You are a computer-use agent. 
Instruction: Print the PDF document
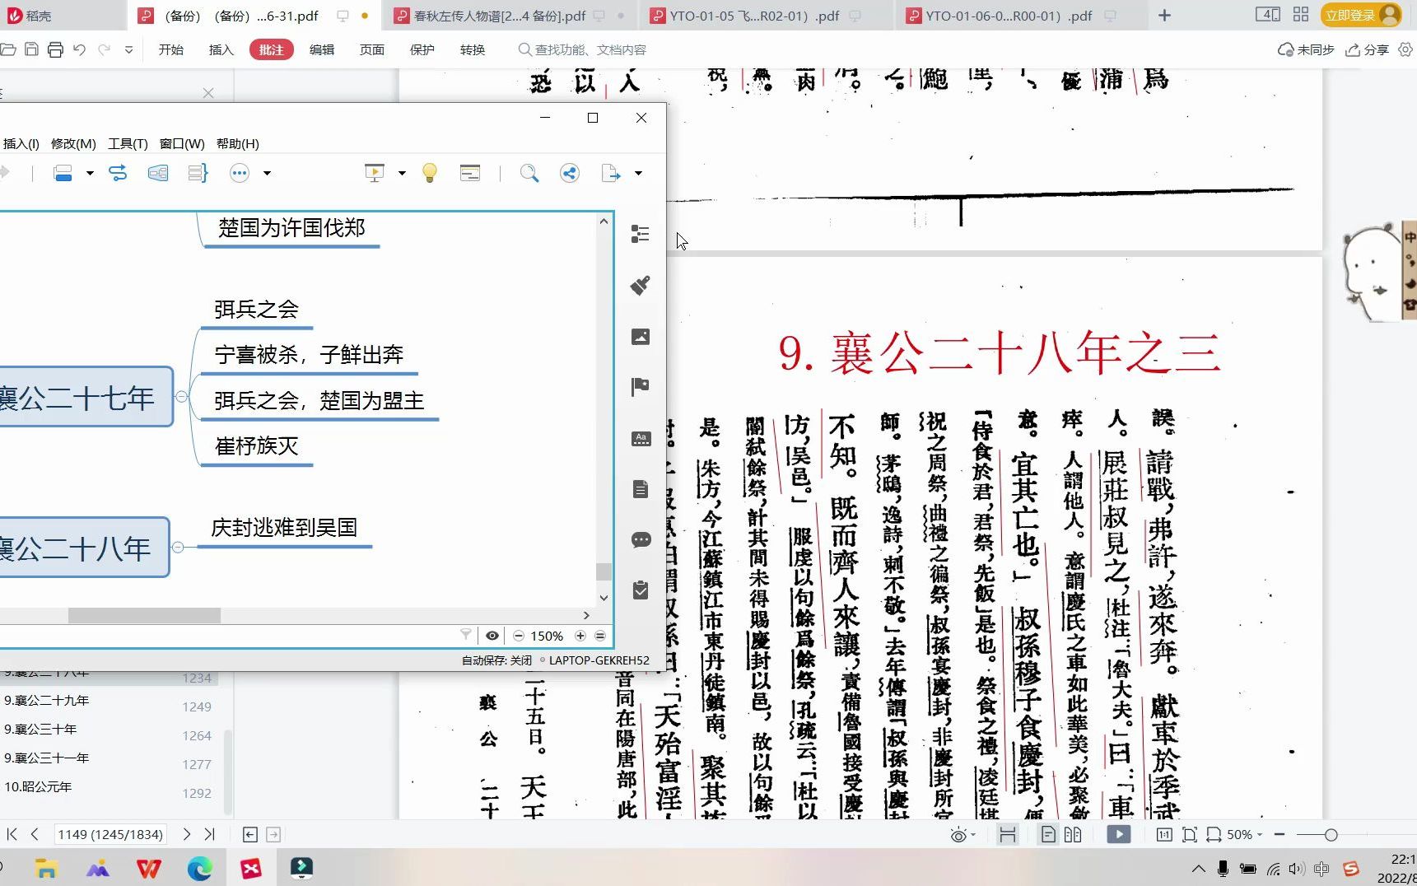[55, 49]
